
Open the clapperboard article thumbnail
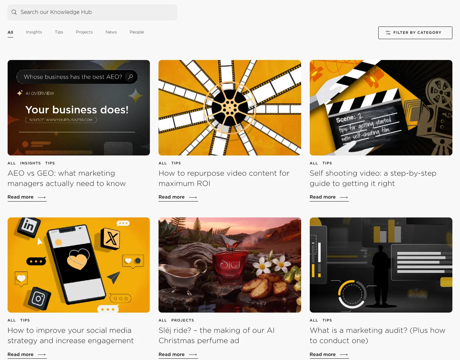click(x=381, y=108)
